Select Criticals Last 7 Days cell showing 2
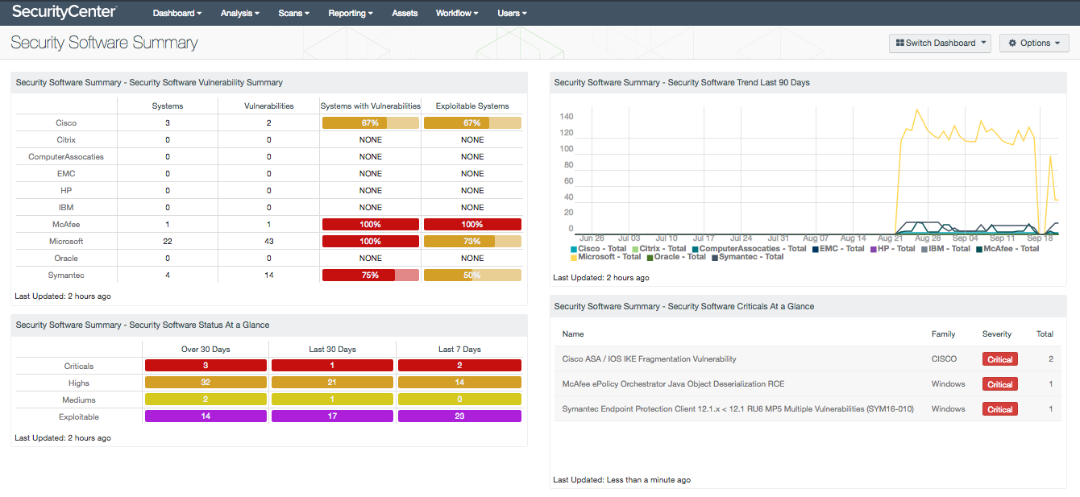Screen dimensions: 1080x497 coord(459,366)
